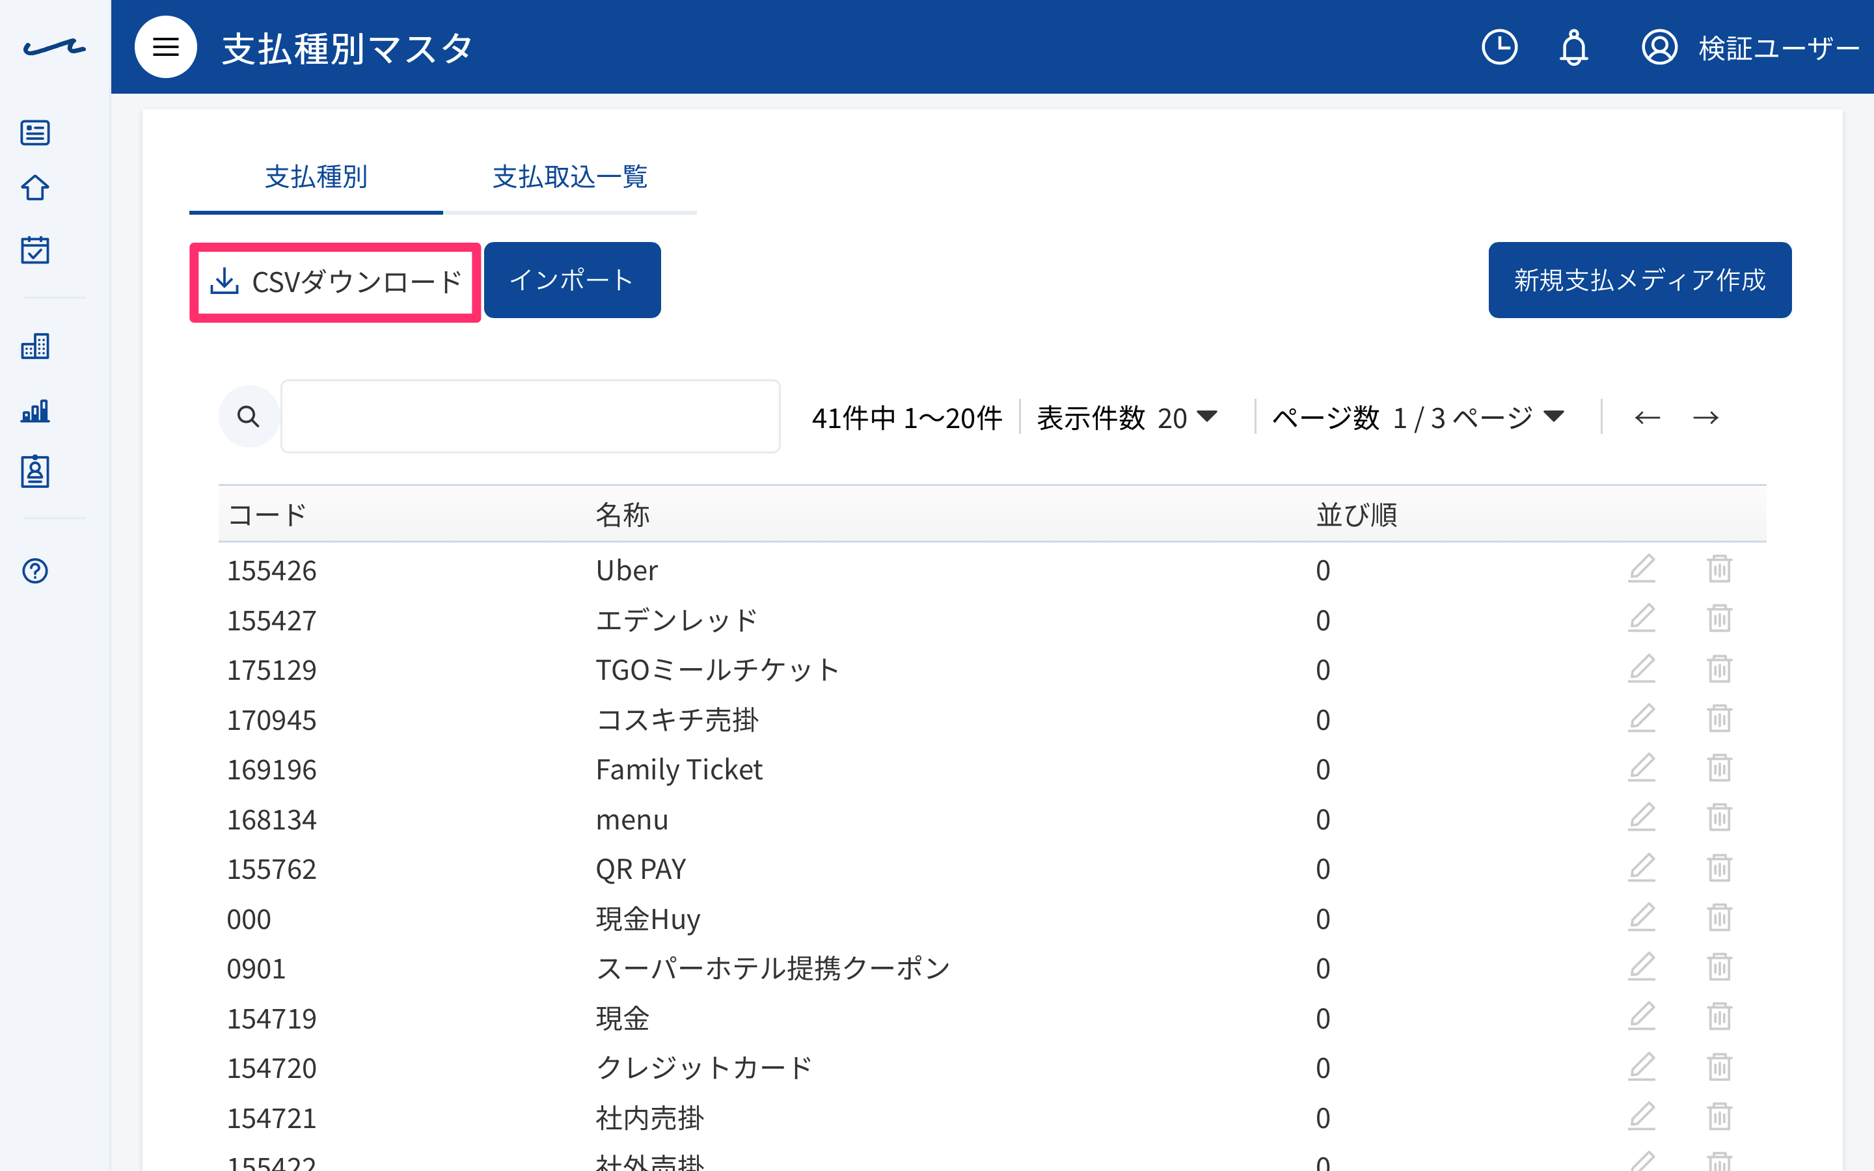1874x1171 pixels.
Task: Select the Family Ticket name cell
Action: [679, 770]
